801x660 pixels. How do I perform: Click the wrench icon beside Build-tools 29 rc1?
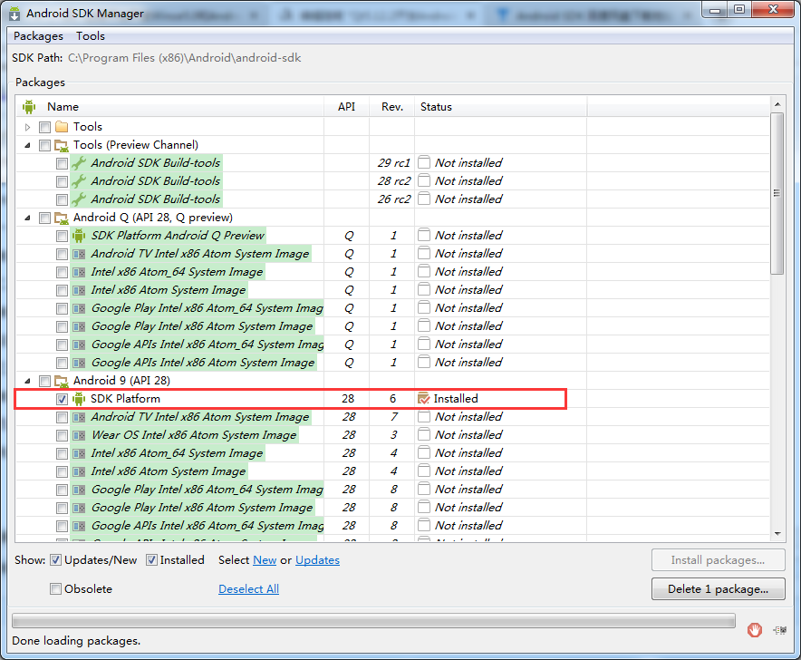point(79,163)
